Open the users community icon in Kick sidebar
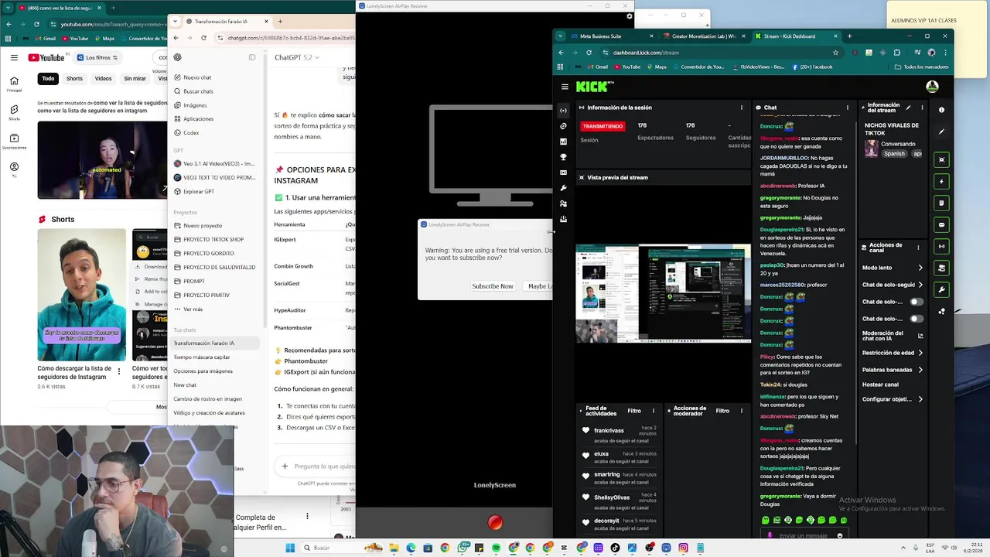990x557 pixels. [x=563, y=203]
